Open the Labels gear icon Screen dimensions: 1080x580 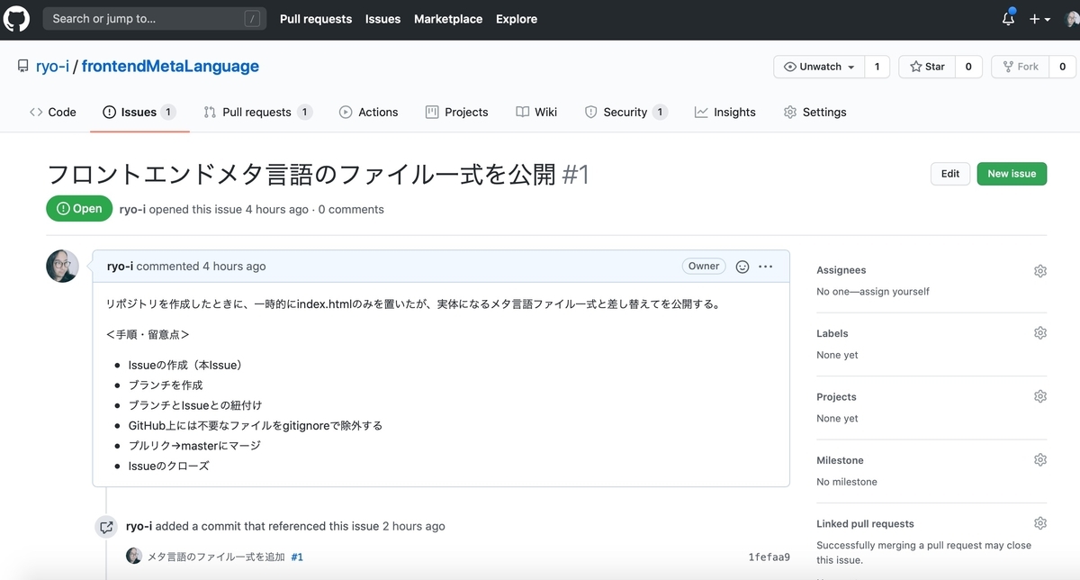tap(1040, 333)
